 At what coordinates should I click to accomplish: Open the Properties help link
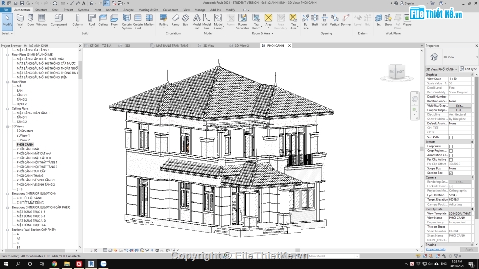coord(435,249)
